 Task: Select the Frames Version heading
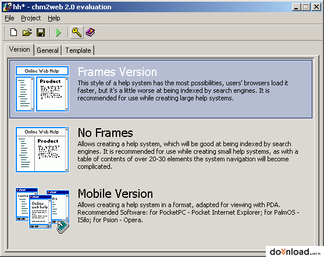(117, 72)
